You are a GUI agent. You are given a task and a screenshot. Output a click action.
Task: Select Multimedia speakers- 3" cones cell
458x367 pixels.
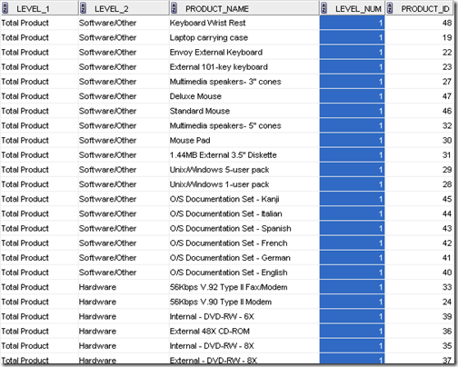point(244,82)
